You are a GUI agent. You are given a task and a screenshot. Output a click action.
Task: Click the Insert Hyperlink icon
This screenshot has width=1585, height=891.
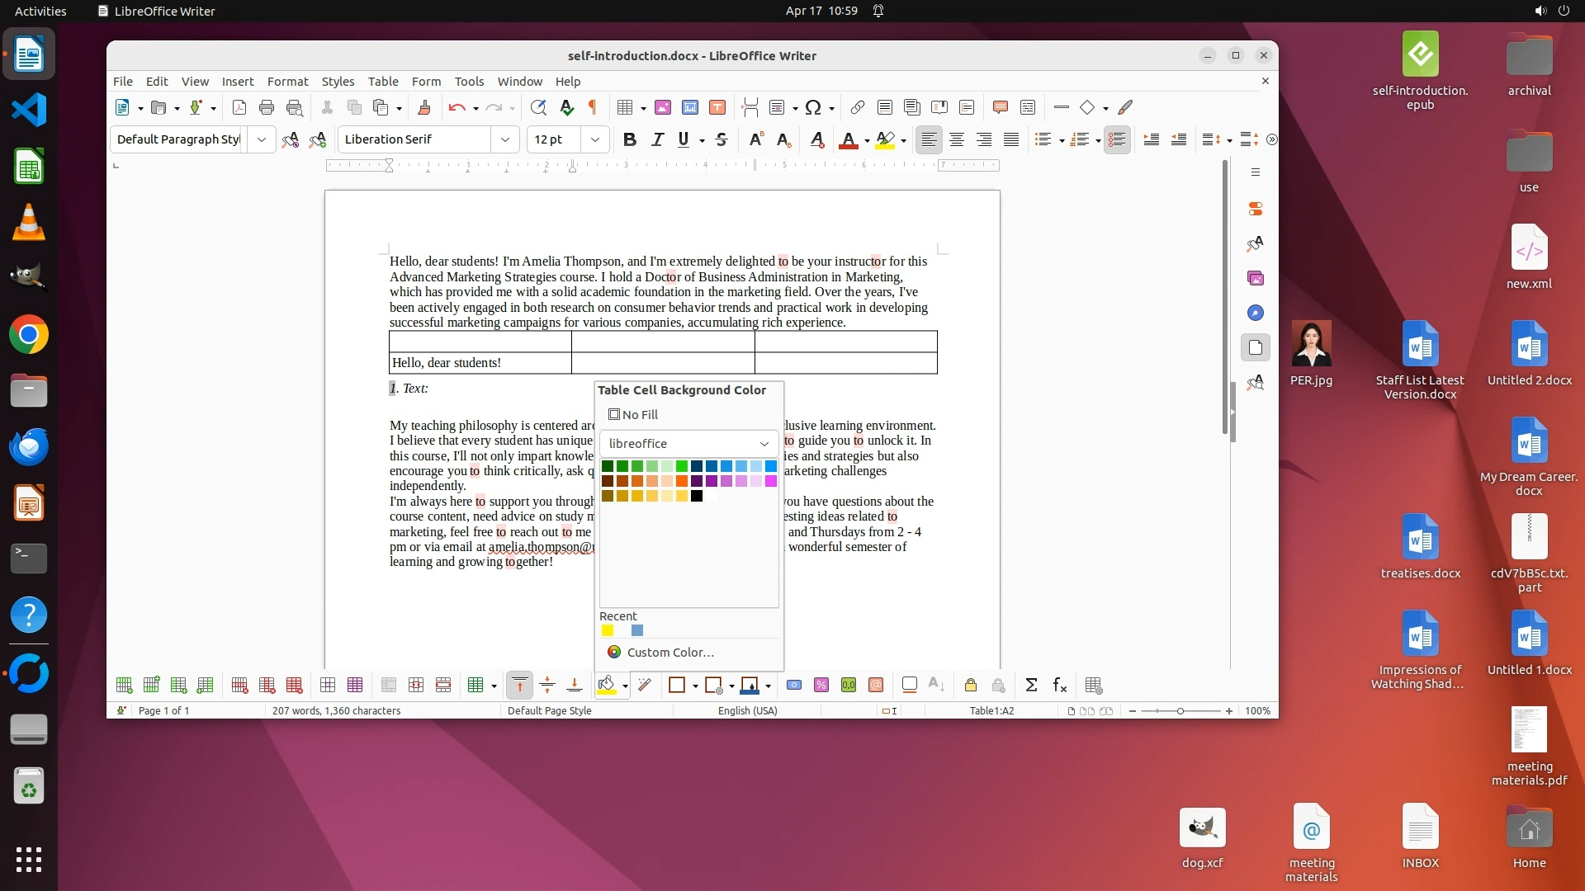(x=857, y=107)
